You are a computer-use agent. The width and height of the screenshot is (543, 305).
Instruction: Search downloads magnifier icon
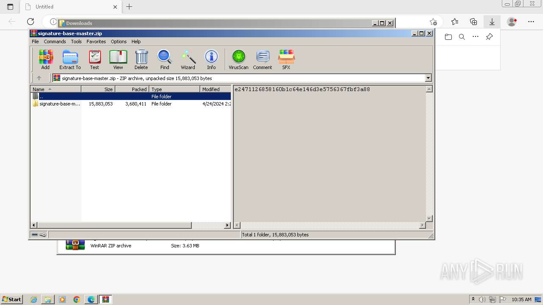coord(462,37)
